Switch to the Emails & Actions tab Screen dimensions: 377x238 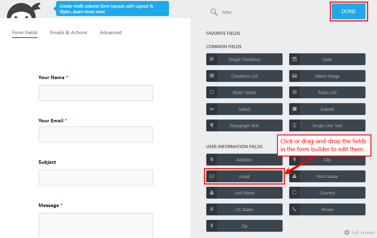coord(69,32)
